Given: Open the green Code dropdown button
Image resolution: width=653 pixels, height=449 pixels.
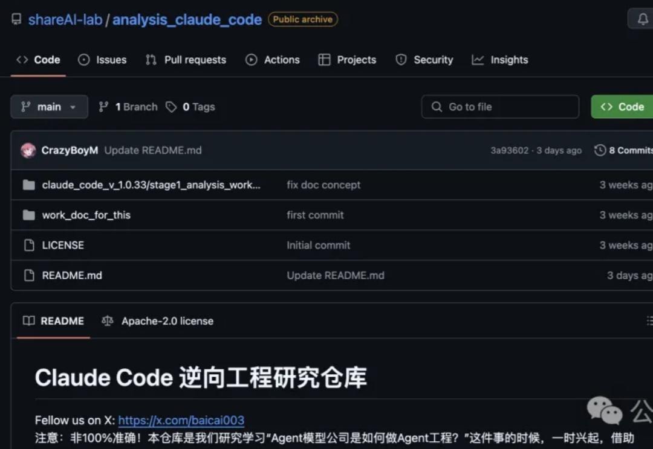Looking at the screenshot, I should coord(622,107).
